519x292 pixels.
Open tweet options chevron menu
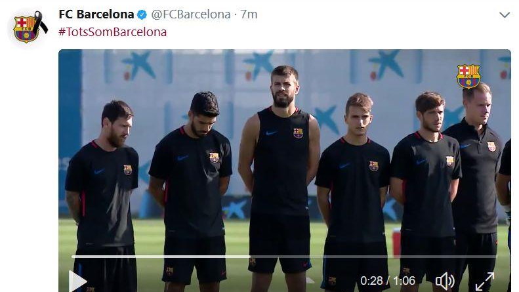click(x=505, y=15)
